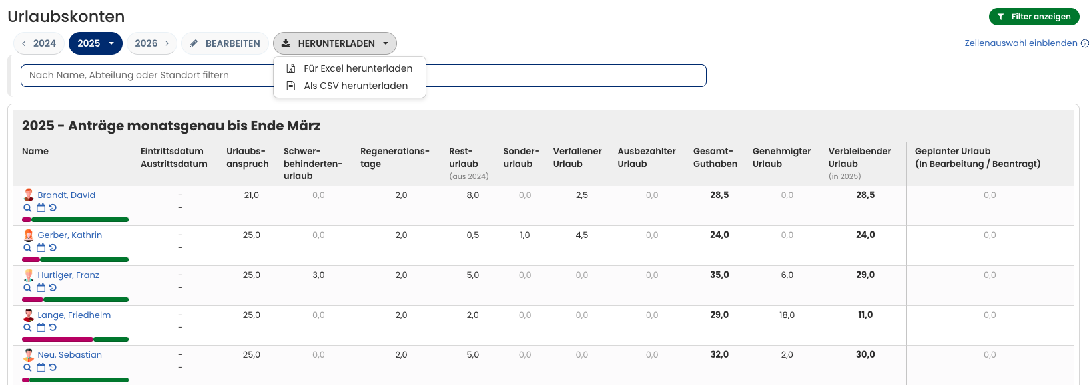The width and height of the screenshot is (1089, 385).
Task: Open Lange, Friedhelm employee link
Action: tap(74, 315)
